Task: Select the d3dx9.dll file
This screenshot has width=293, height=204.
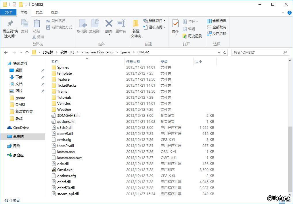Action: click(x=65, y=128)
